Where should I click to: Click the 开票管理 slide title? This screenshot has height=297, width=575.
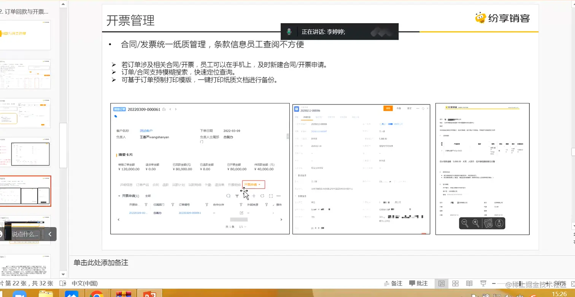[x=130, y=20]
